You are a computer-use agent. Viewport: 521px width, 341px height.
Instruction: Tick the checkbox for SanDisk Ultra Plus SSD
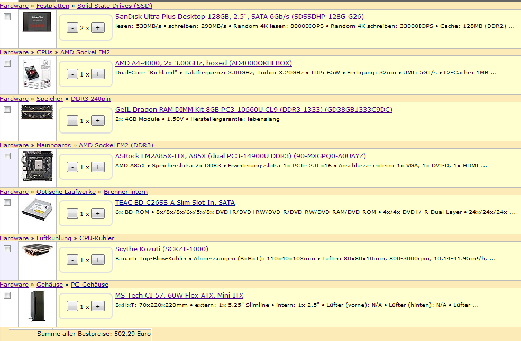(x=7, y=16)
